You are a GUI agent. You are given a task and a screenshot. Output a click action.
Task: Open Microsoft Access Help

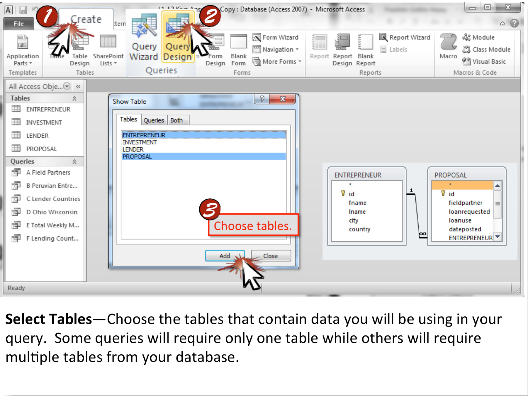point(514,23)
